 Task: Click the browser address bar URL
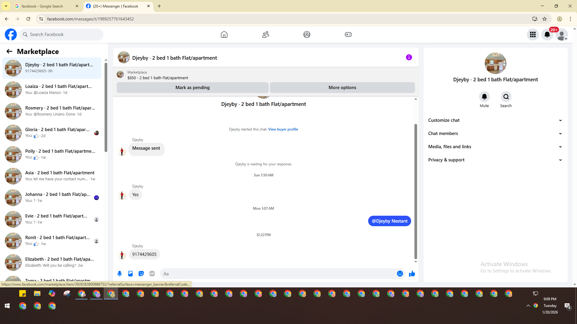90,19
